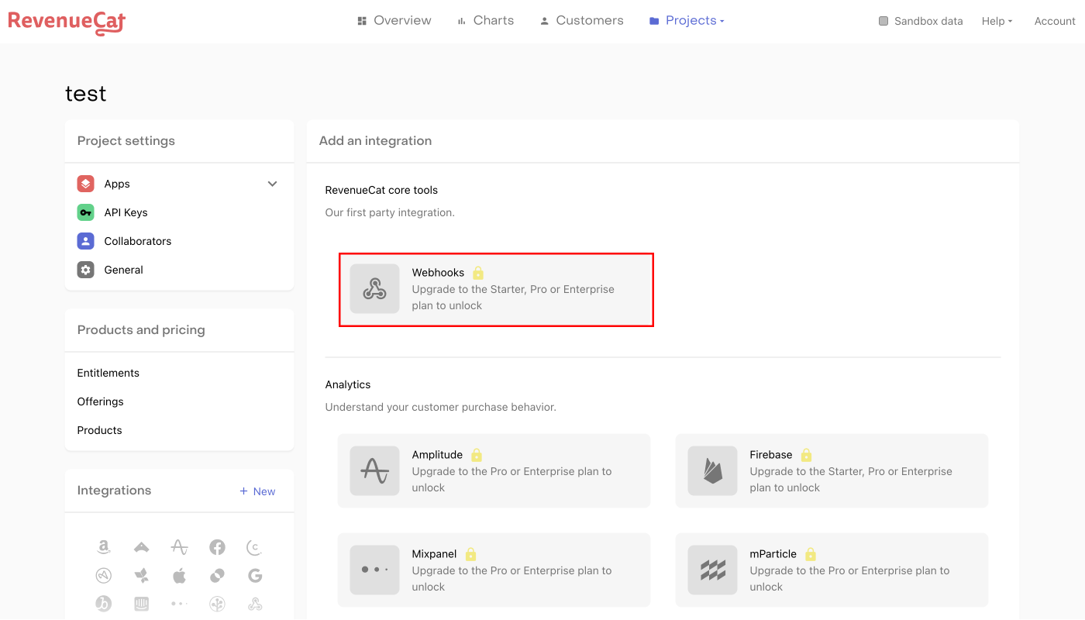Image resolution: width=1085 pixels, height=620 pixels.
Task: Click the green API Keys icon
Action: (85, 212)
